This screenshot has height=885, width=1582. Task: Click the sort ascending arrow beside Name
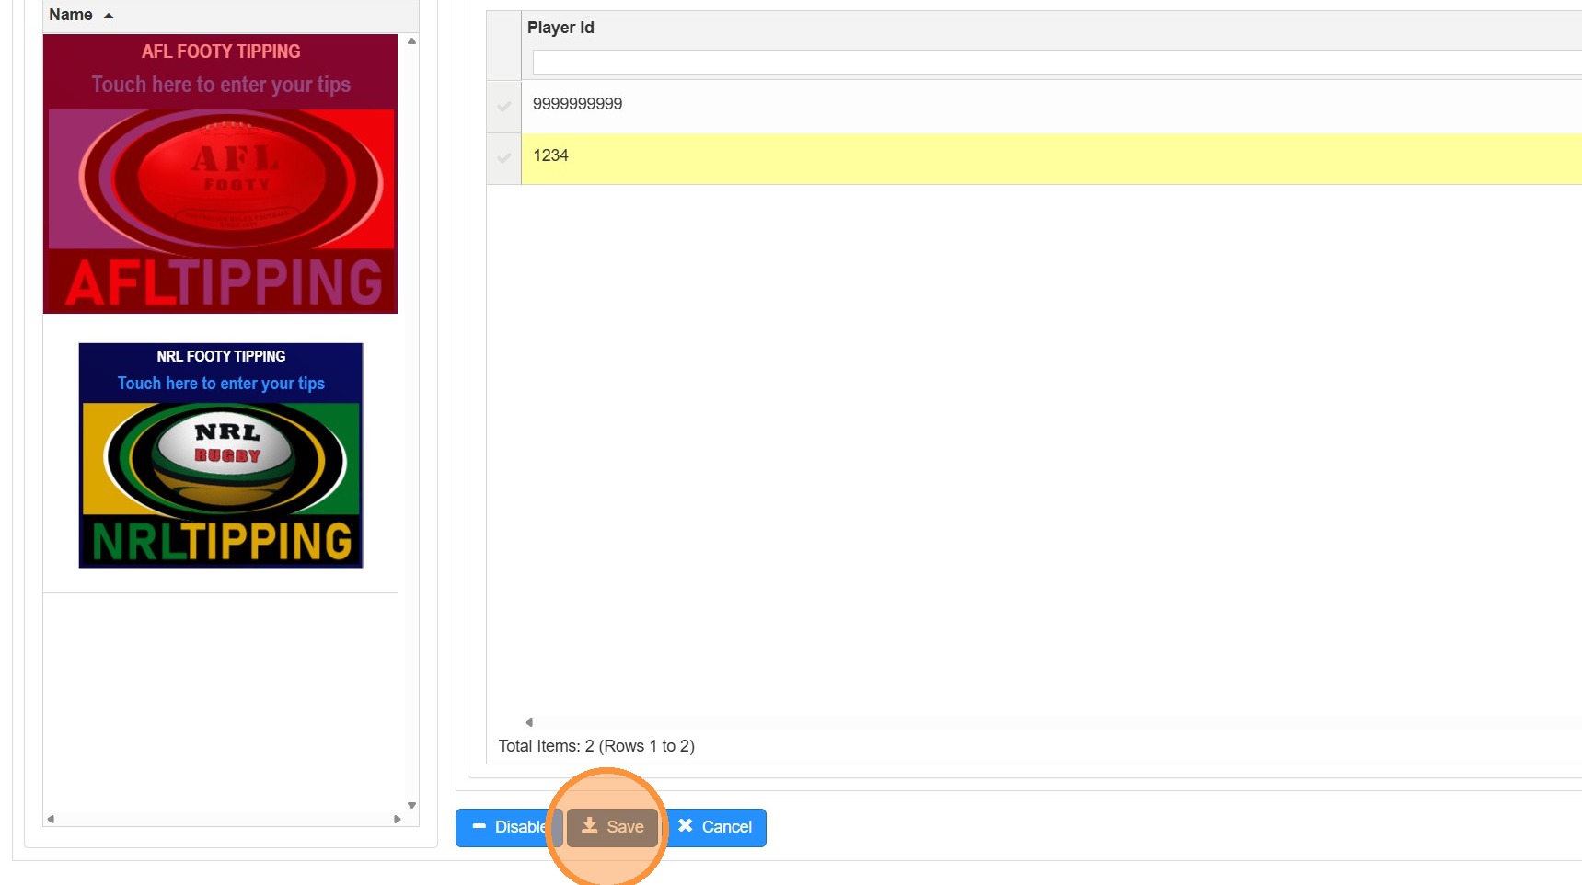coord(109,16)
